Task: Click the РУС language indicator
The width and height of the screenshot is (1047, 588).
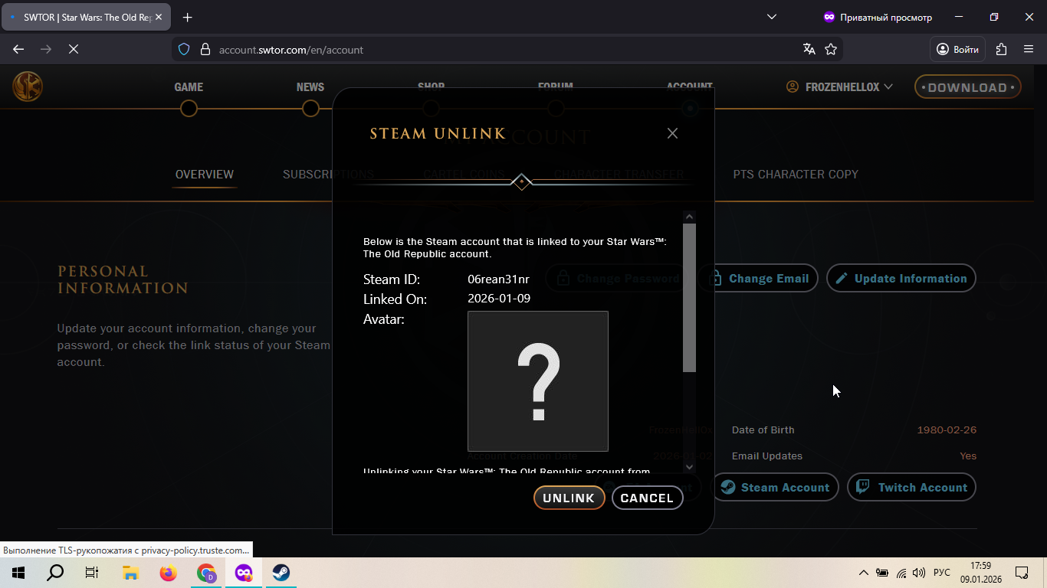Action: [942, 573]
